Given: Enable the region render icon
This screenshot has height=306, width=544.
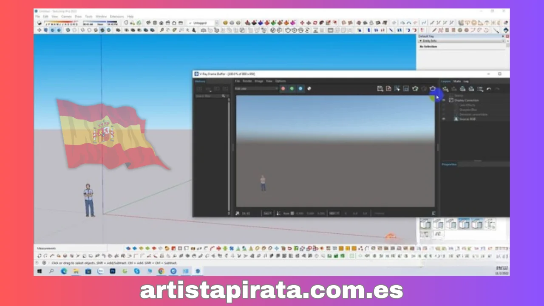Looking at the screenshot, I should point(406,88).
